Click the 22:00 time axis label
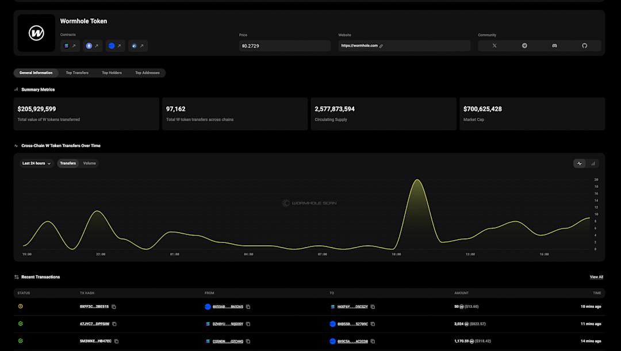This screenshot has width=621, height=351. pos(101,254)
